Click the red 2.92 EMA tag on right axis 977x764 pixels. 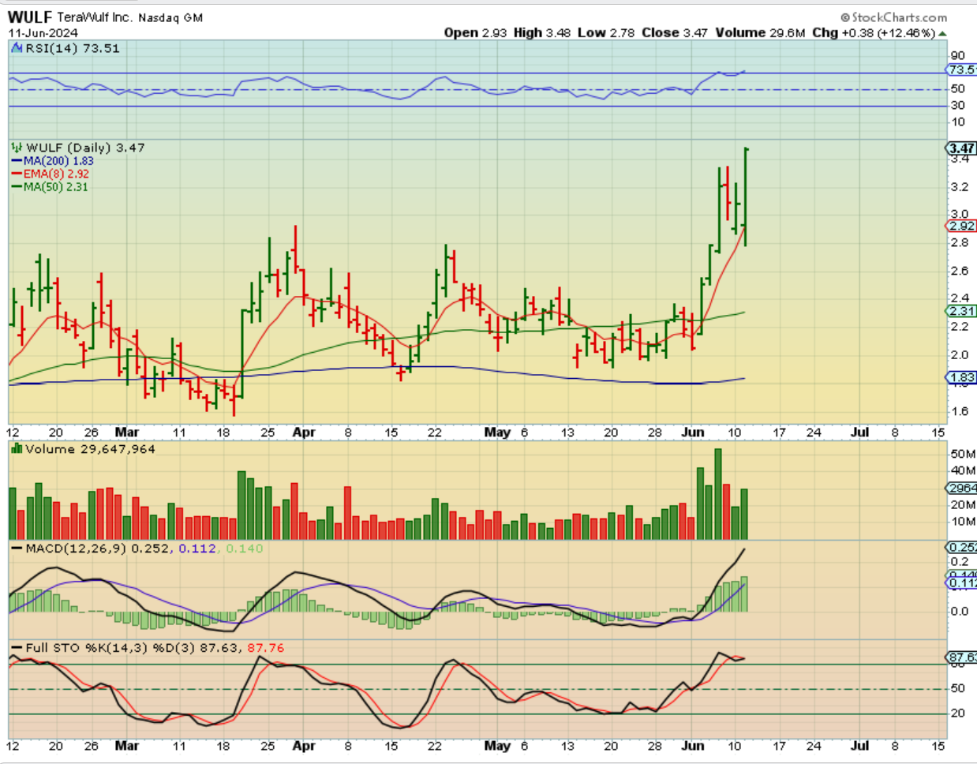pyautogui.click(x=961, y=226)
